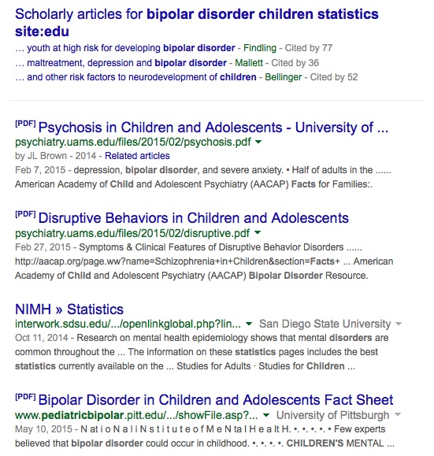Expand the green arrow beside interwork.sdsu.edu URL

[x=249, y=324]
